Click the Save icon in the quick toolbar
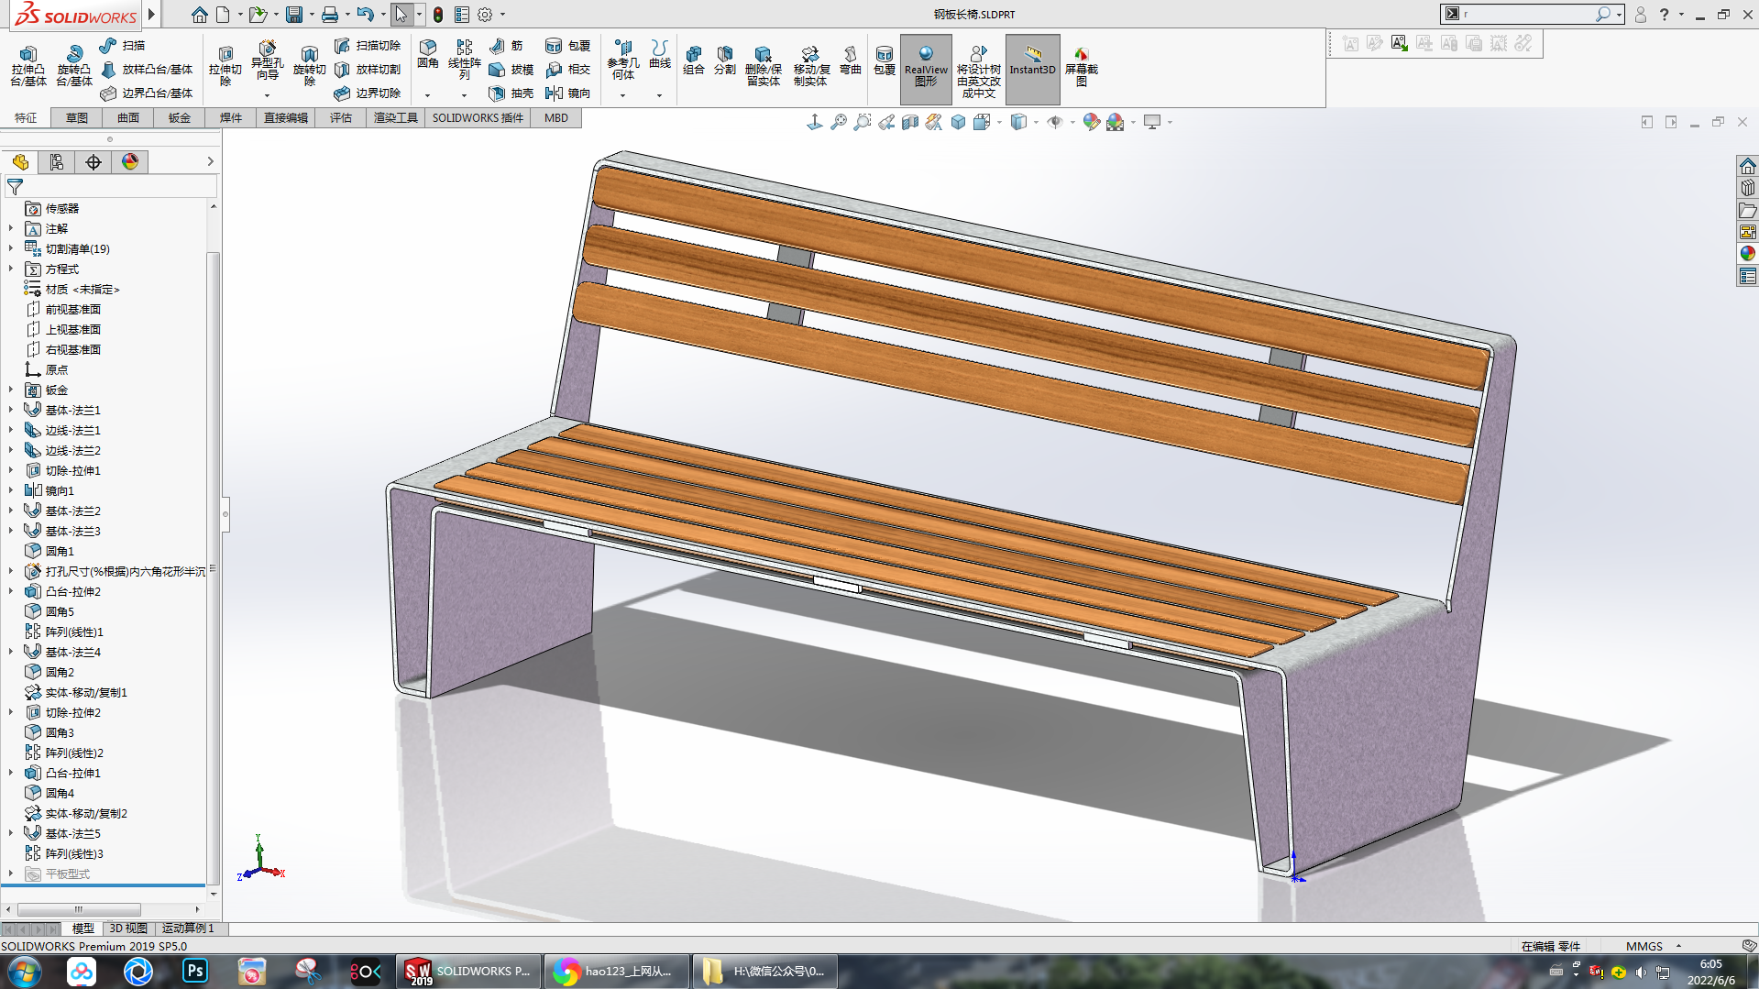Image resolution: width=1759 pixels, height=989 pixels. 293,15
